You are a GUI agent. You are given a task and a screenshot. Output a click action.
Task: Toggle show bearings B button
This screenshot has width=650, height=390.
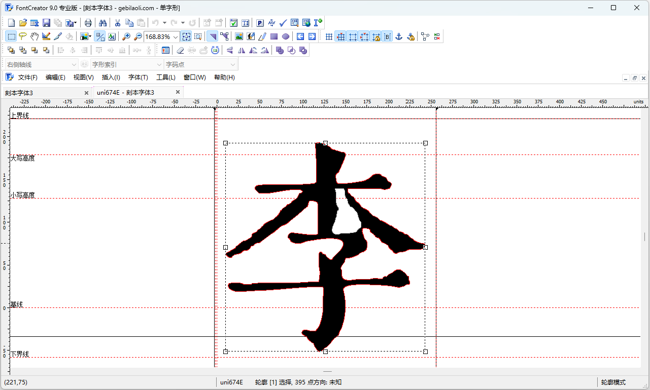pos(387,36)
